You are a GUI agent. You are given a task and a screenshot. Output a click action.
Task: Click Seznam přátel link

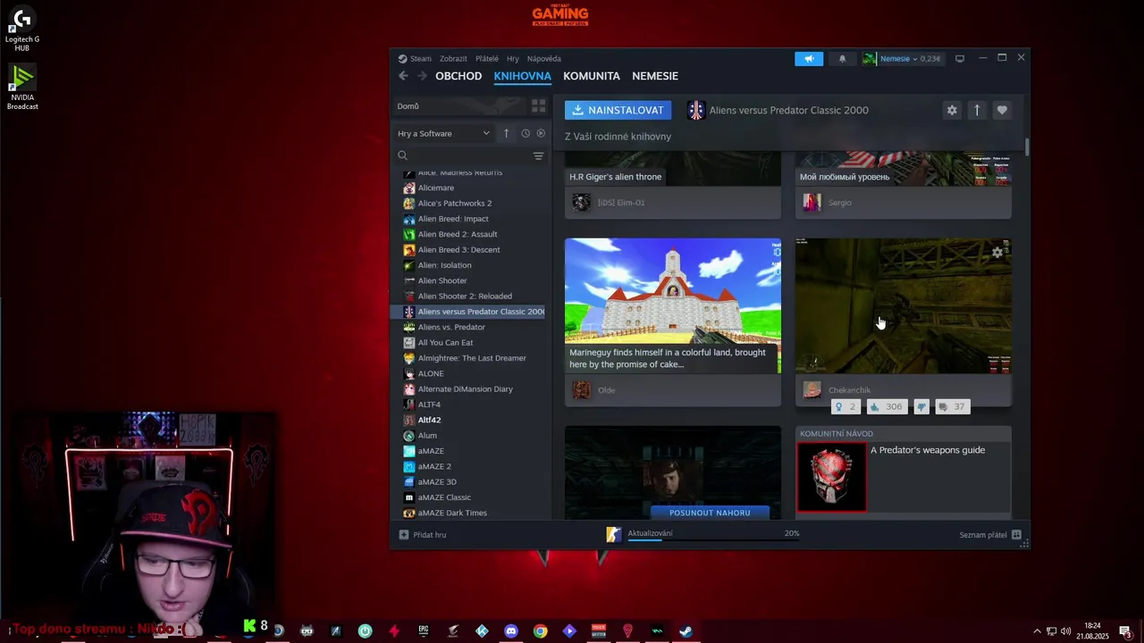(x=983, y=534)
